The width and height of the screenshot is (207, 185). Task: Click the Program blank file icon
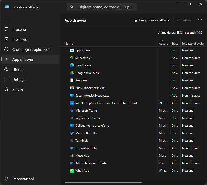pyautogui.click(x=72, y=80)
